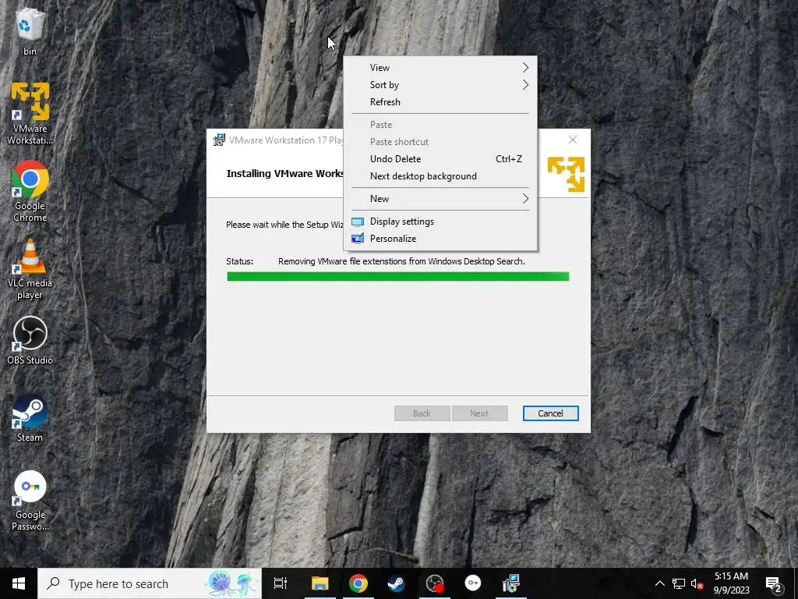Open Personalize from the context menu
The width and height of the screenshot is (798, 599).
click(440, 239)
